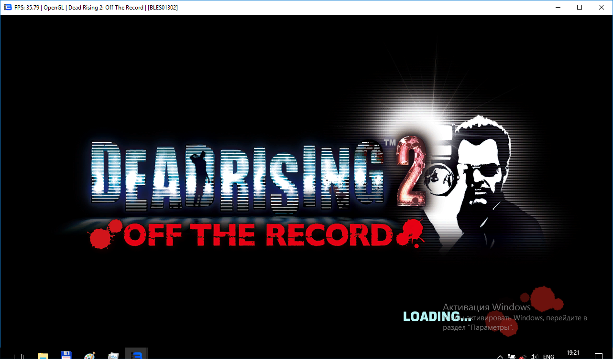Open Task View on the taskbar
The width and height of the screenshot is (613, 359).
pyautogui.click(x=19, y=356)
